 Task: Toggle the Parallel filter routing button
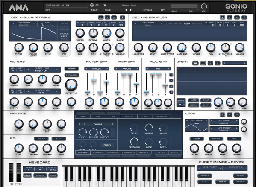tap(71, 75)
